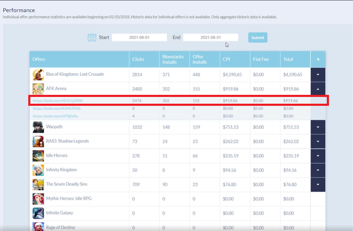Click the Start label text
Image resolution: width=353 pixels, height=231 pixels.
pos(104,38)
